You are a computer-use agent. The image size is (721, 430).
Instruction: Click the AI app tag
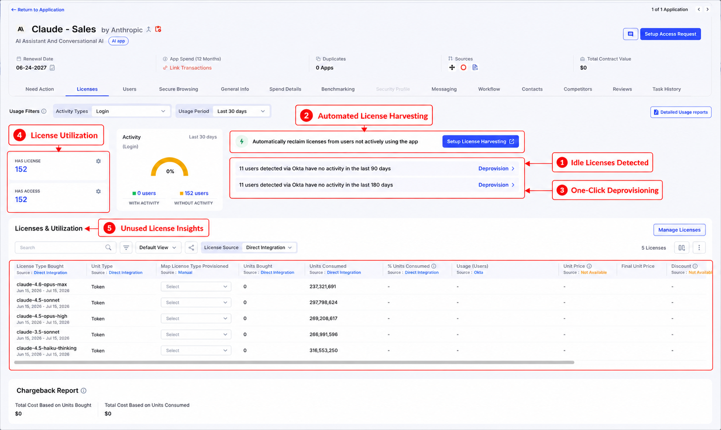[x=118, y=41]
